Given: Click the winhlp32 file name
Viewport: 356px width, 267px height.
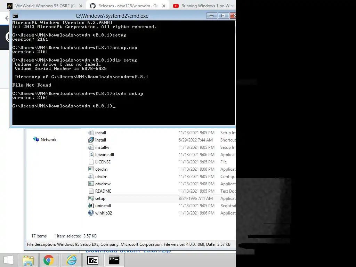Looking at the screenshot, I should (x=104, y=213).
